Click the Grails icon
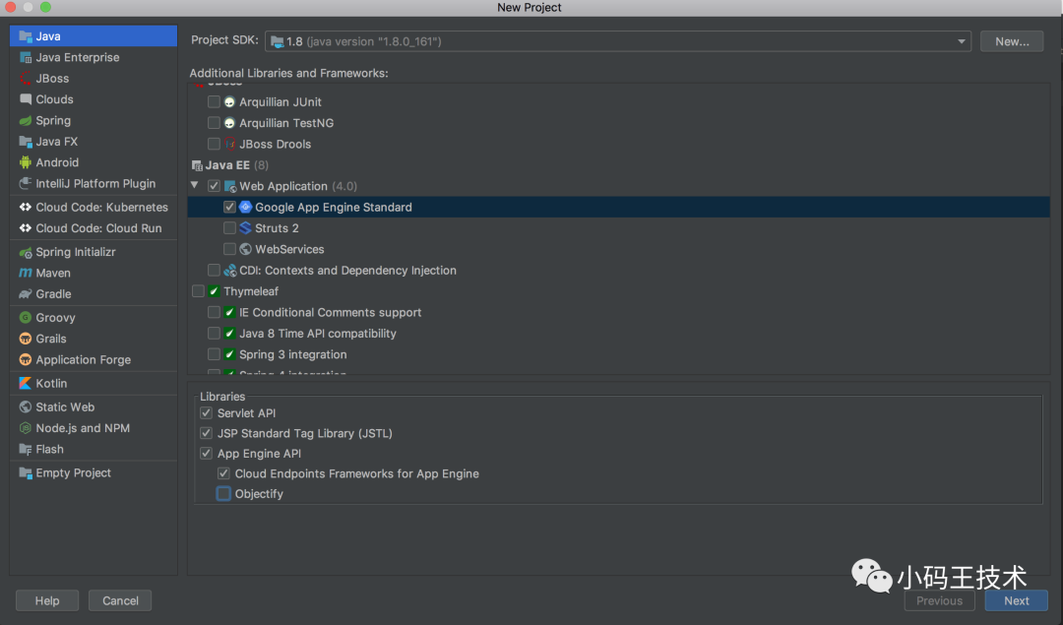1063x625 pixels. pos(26,339)
